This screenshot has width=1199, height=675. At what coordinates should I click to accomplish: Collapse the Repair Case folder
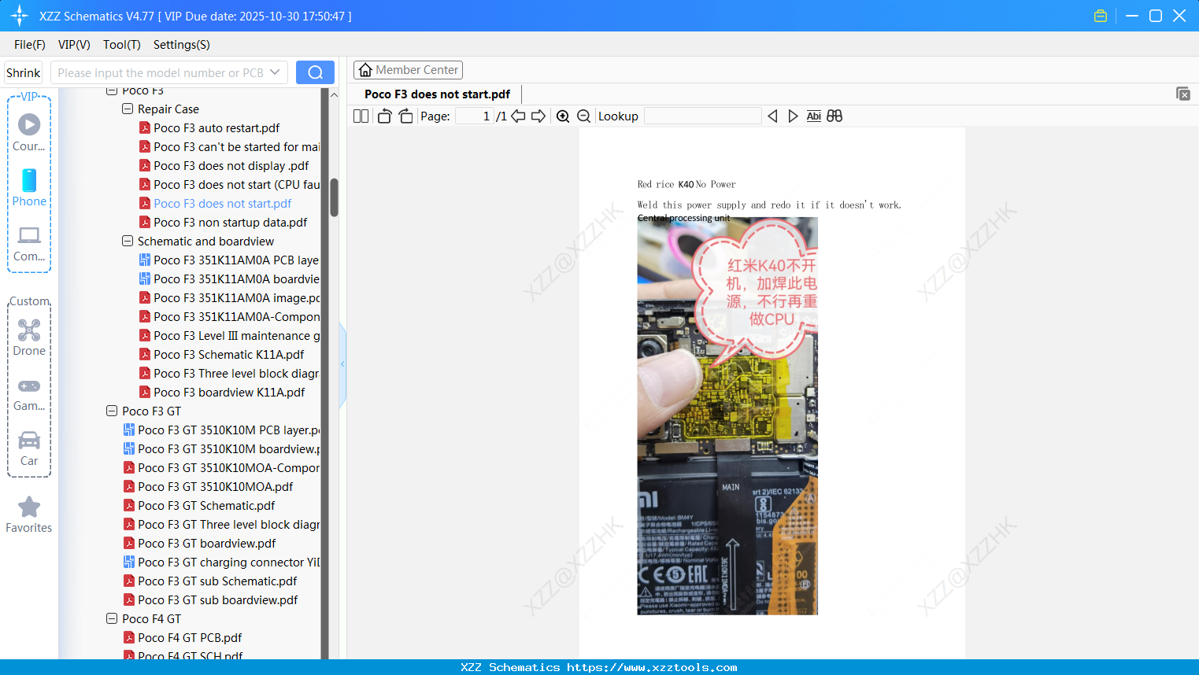[128, 109]
